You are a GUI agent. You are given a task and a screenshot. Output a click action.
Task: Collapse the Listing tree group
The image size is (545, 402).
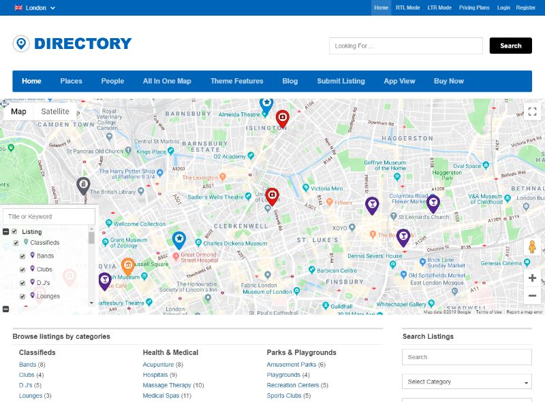pyautogui.click(x=6, y=231)
